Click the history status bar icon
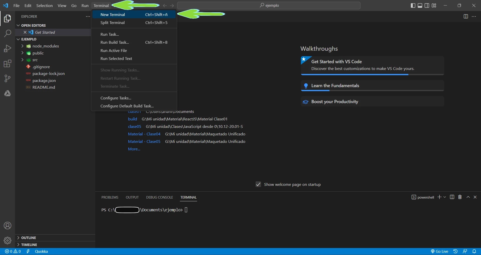481x255 pixels. (x=455, y=252)
